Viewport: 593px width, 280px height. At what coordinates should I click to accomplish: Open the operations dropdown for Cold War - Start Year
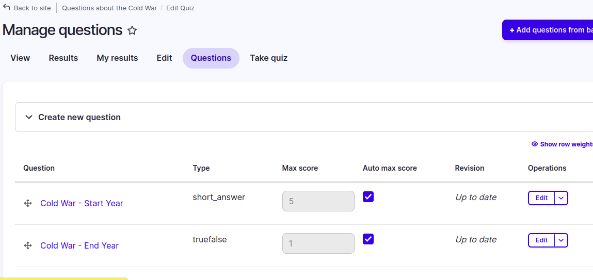561,198
